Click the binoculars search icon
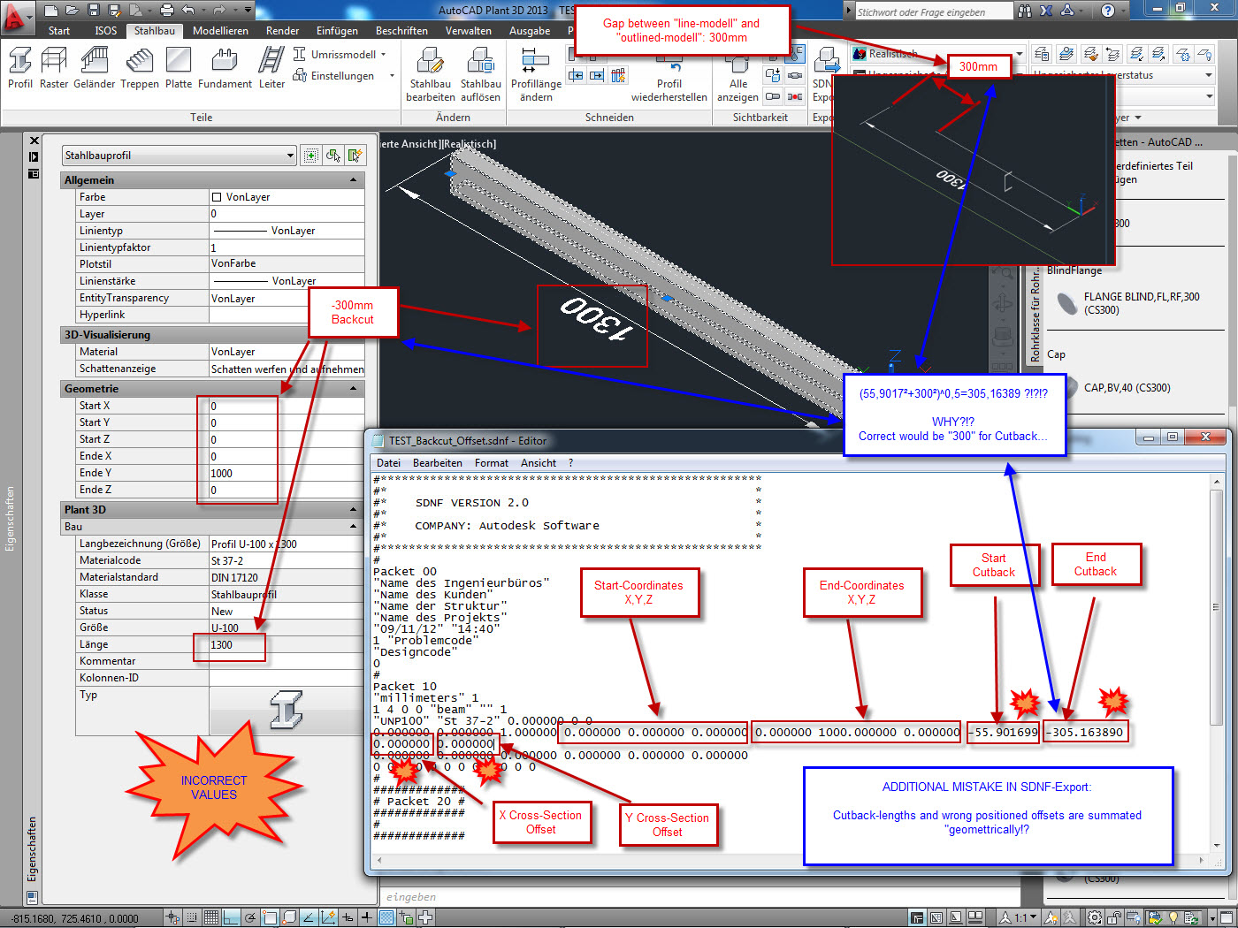Image resolution: width=1238 pixels, height=928 pixels. 1025,11
